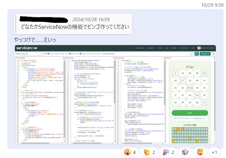Image resolution: width=226 pixels, height=158 pixels.
Task: Close the Client Script panel
Action: point(114,58)
